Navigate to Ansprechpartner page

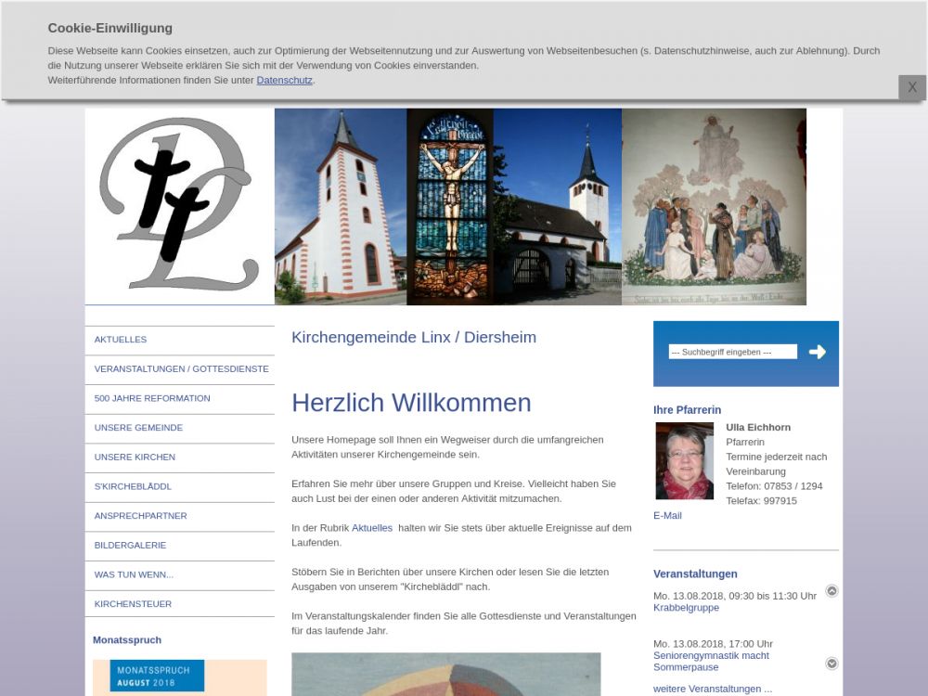[140, 516]
